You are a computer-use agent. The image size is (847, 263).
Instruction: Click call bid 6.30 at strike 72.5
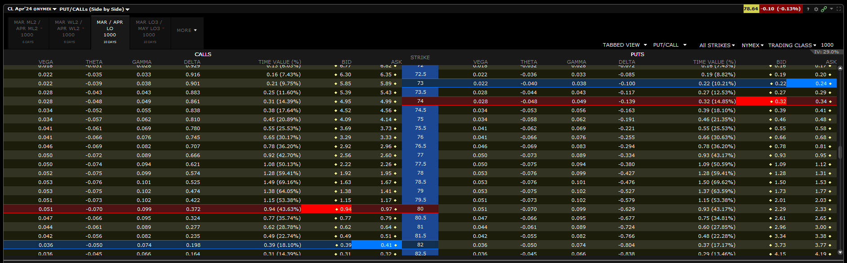point(345,75)
